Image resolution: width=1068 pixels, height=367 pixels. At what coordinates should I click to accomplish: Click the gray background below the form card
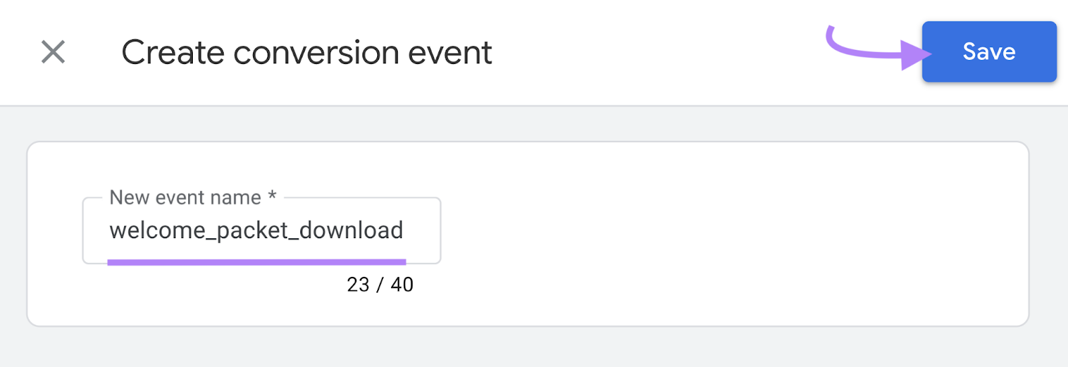pyautogui.click(x=534, y=347)
